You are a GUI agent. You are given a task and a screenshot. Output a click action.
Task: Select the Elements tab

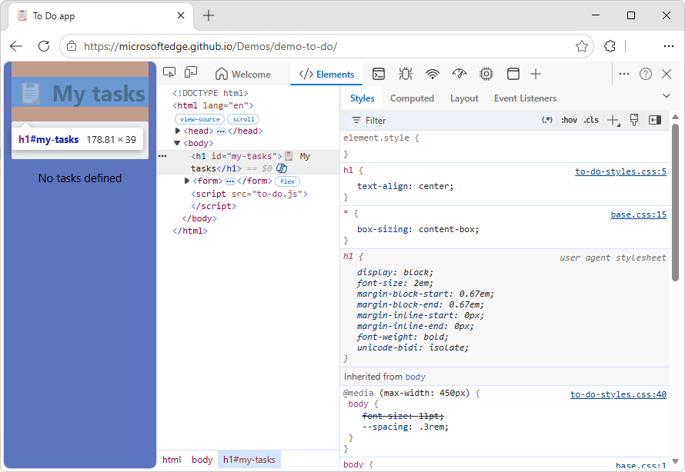point(327,74)
